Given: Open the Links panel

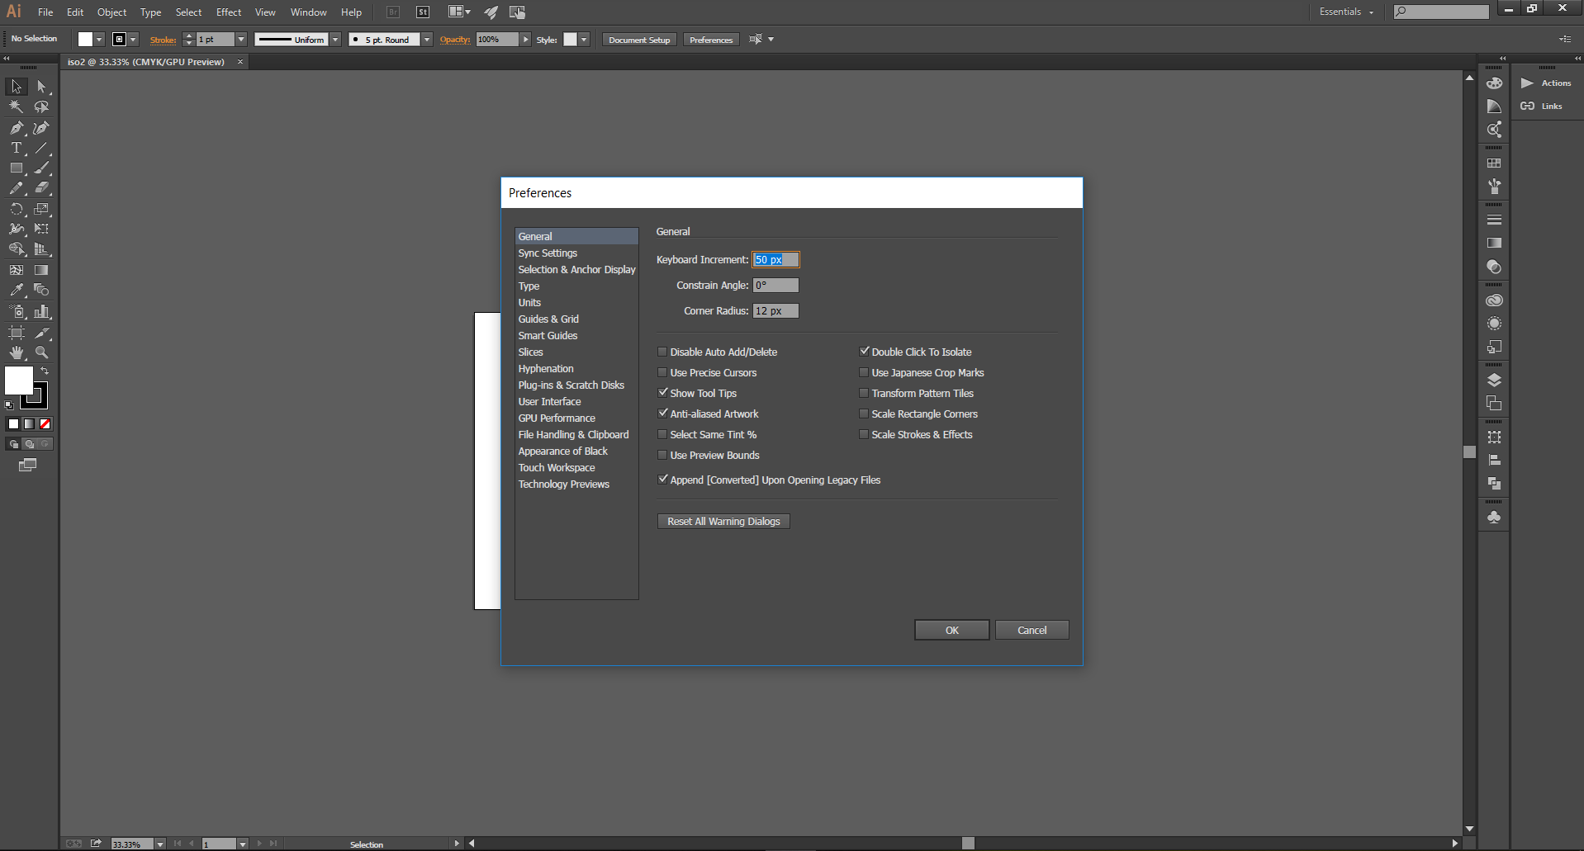Looking at the screenshot, I should click(1543, 106).
